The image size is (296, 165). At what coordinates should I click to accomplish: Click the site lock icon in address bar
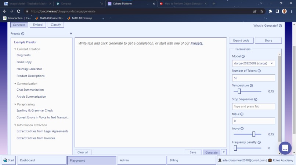tap(28, 11)
